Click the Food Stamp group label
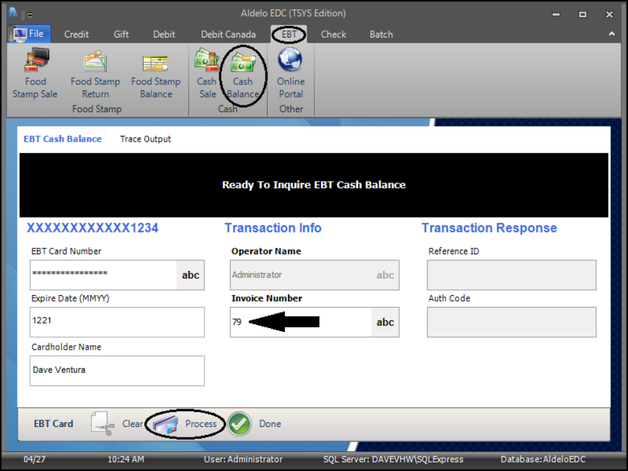The width and height of the screenshot is (628, 471). coord(97,109)
